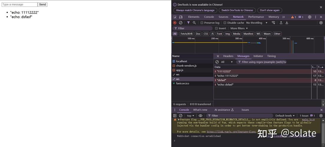The height and width of the screenshot is (147, 325).
Task: Open the Headers tab
Action: [228, 56]
